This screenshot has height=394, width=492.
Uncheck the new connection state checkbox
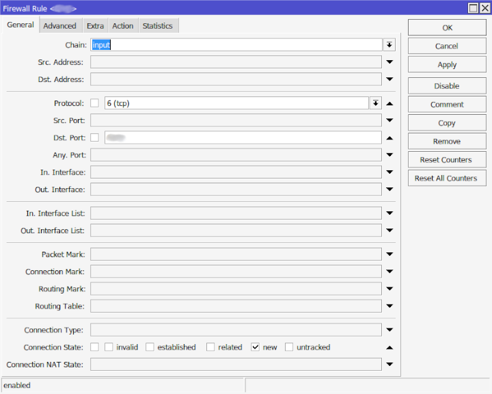(x=256, y=347)
